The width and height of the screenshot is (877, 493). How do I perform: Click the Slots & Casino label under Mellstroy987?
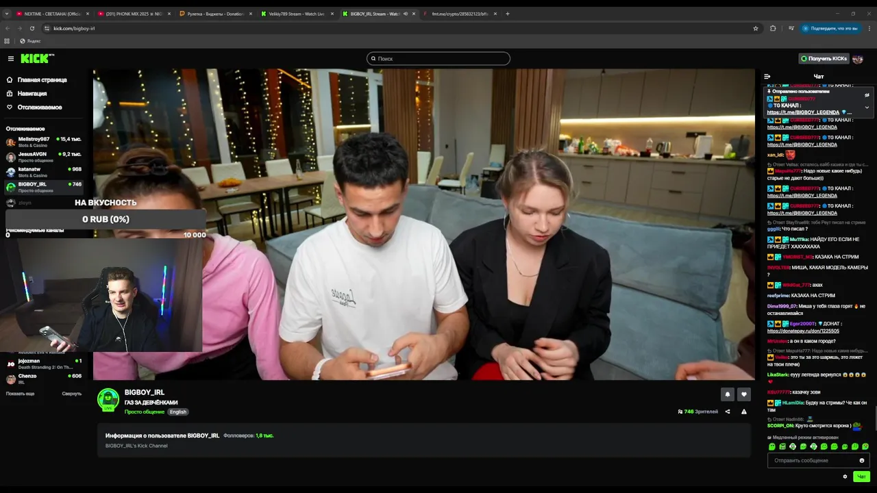click(x=33, y=145)
